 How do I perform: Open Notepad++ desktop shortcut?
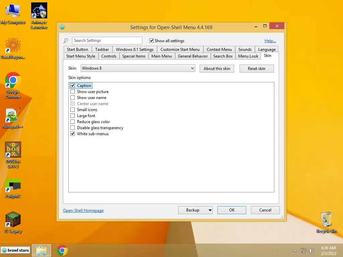tap(13, 118)
